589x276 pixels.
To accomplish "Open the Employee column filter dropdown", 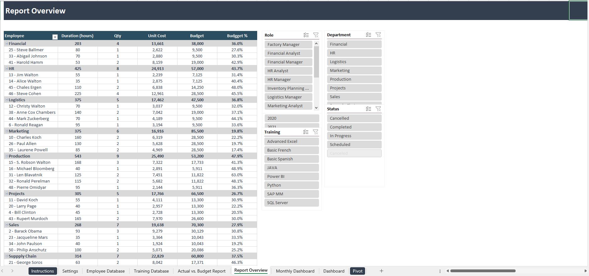I will pyautogui.click(x=55, y=37).
